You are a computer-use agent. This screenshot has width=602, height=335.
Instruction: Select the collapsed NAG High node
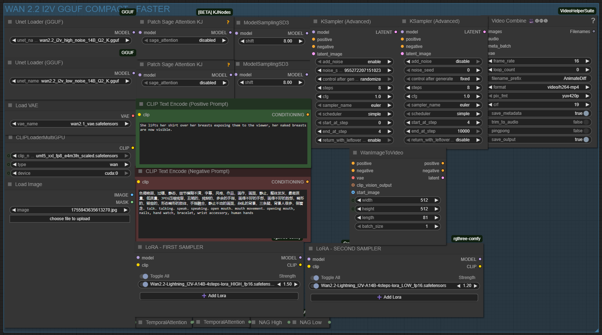[x=270, y=322]
